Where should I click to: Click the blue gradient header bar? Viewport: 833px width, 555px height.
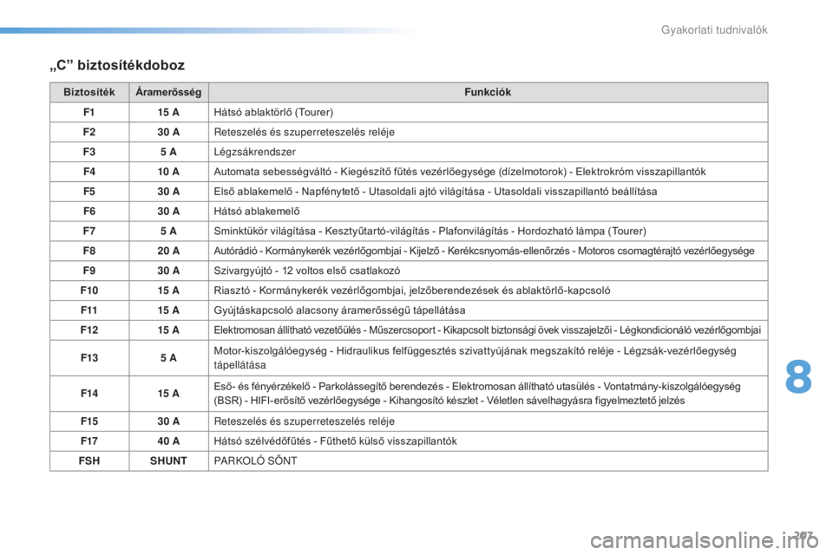(208, 30)
